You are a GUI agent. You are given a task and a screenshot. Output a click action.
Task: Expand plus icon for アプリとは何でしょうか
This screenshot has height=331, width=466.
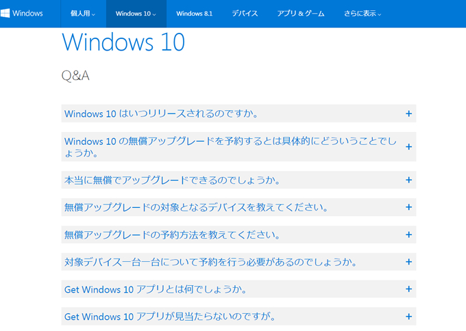click(x=408, y=289)
